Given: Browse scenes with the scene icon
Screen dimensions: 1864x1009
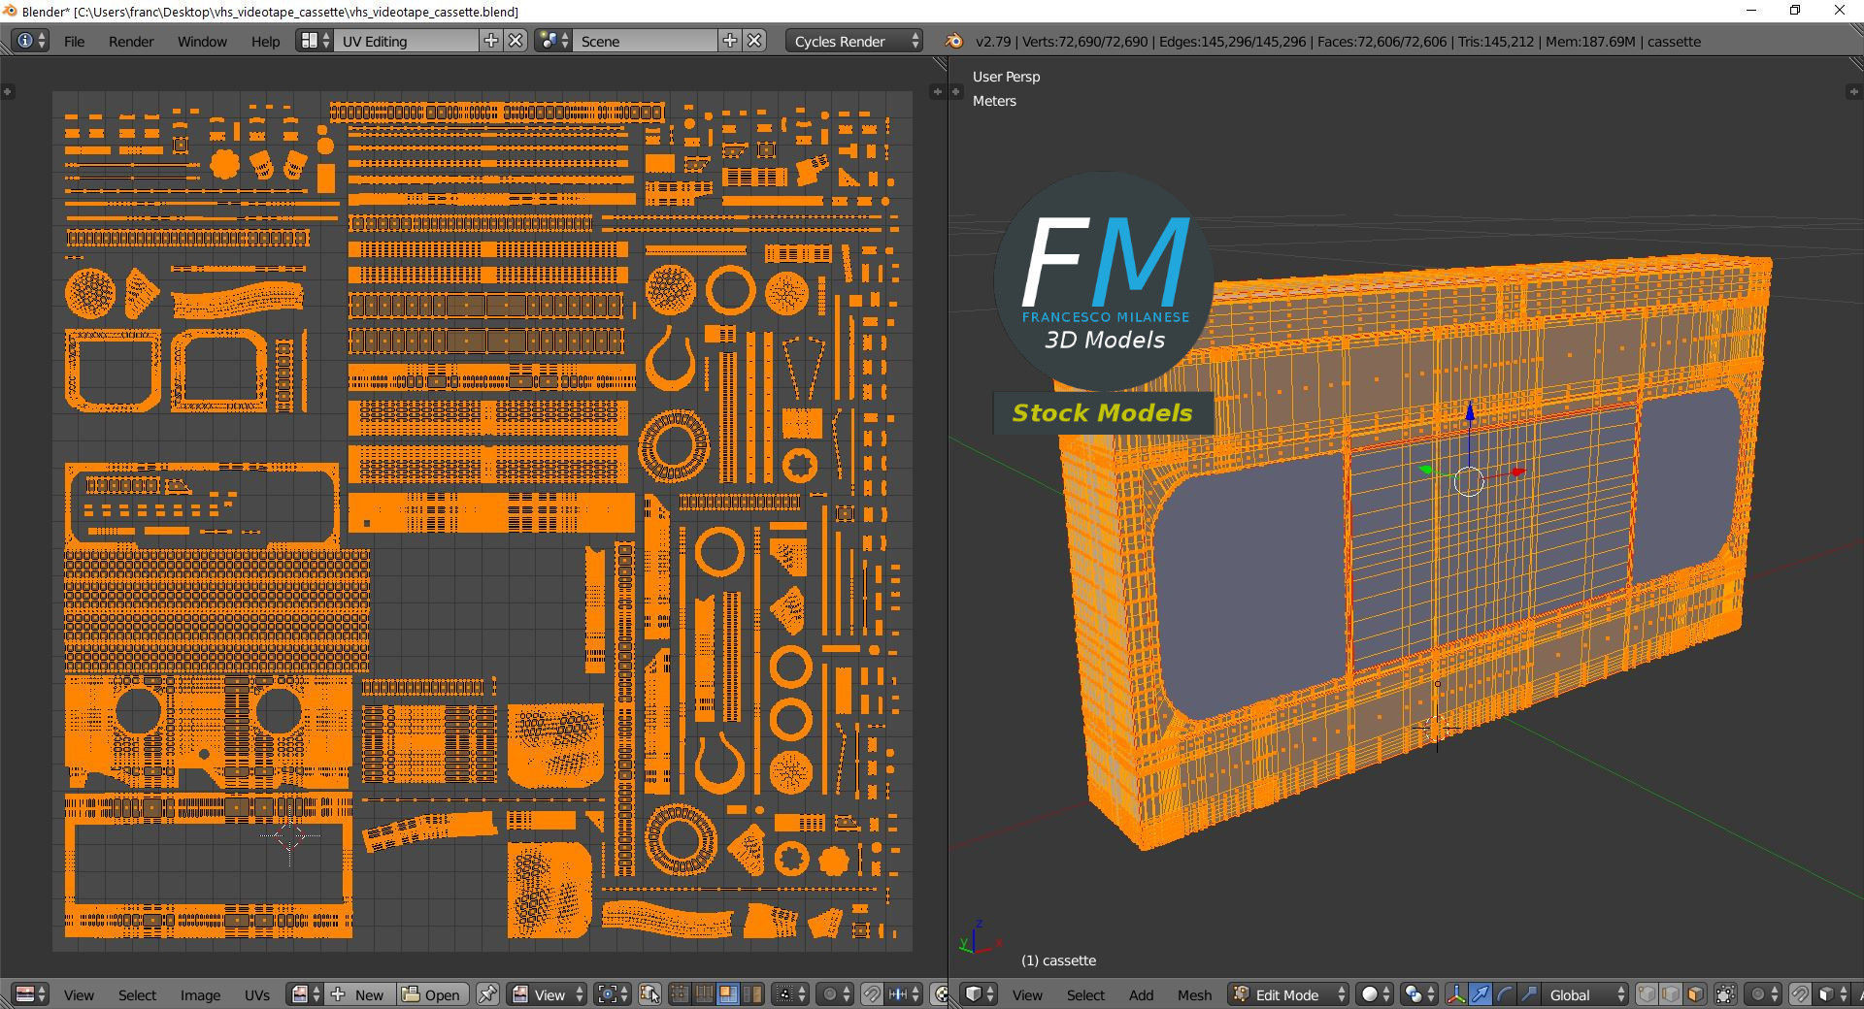Looking at the screenshot, I should tap(553, 41).
